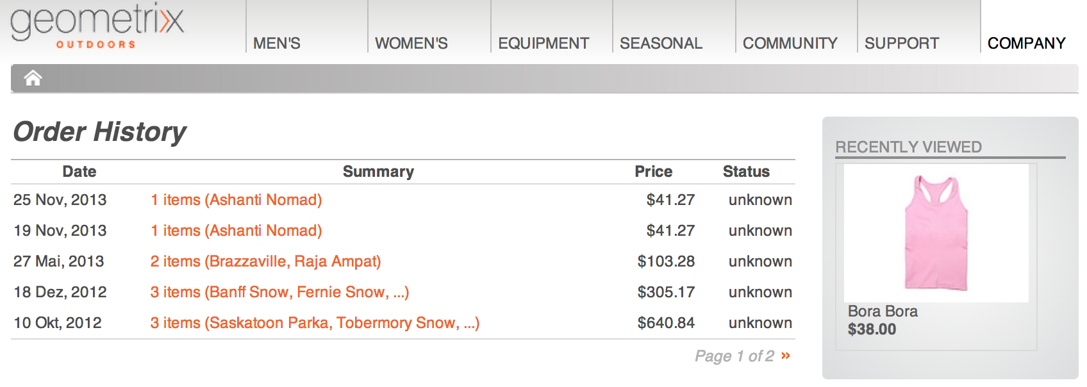The width and height of the screenshot is (1087, 387).
Task: Open the Banff Snow, Fernie Snow order
Action: (279, 292)
